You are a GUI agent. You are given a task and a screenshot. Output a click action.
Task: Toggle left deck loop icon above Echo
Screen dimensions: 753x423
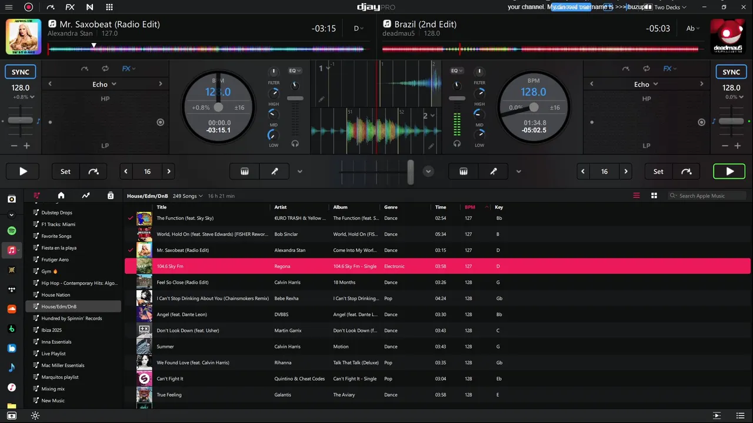click(x=105, y=69)
